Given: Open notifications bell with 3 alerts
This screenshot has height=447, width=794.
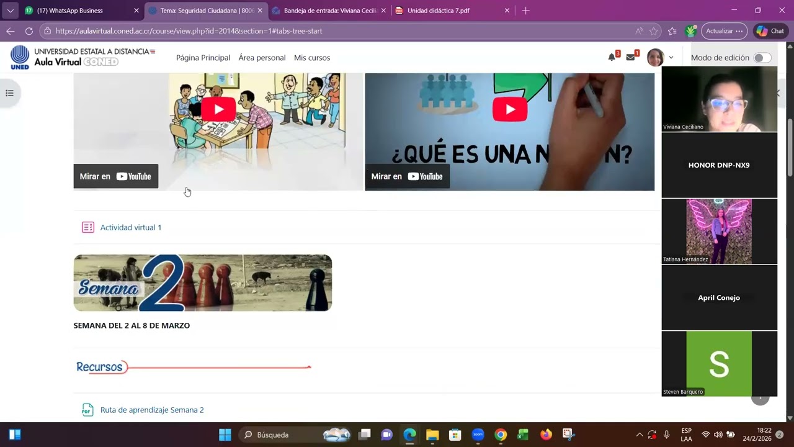Looking at the screenshot, I should point(612,57).
